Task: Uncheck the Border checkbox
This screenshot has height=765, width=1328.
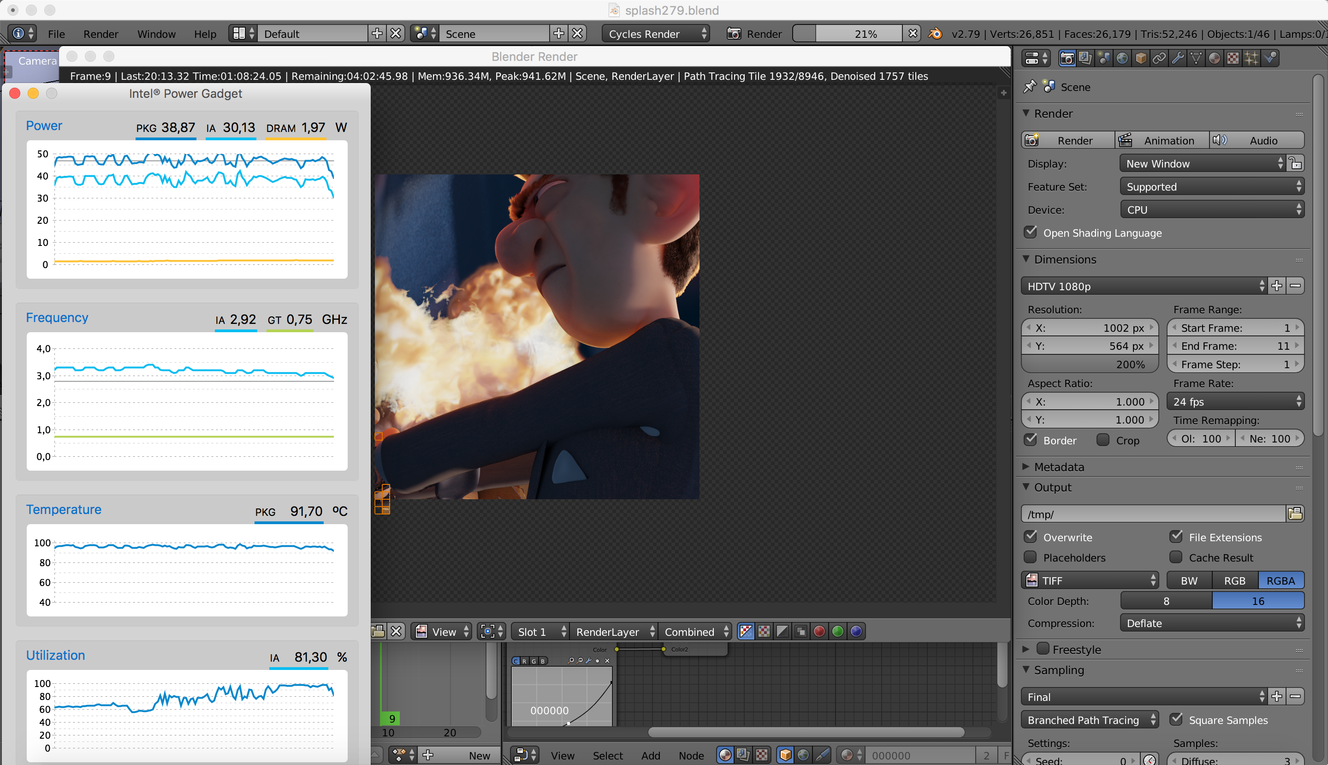Action: click(1031, 439)
